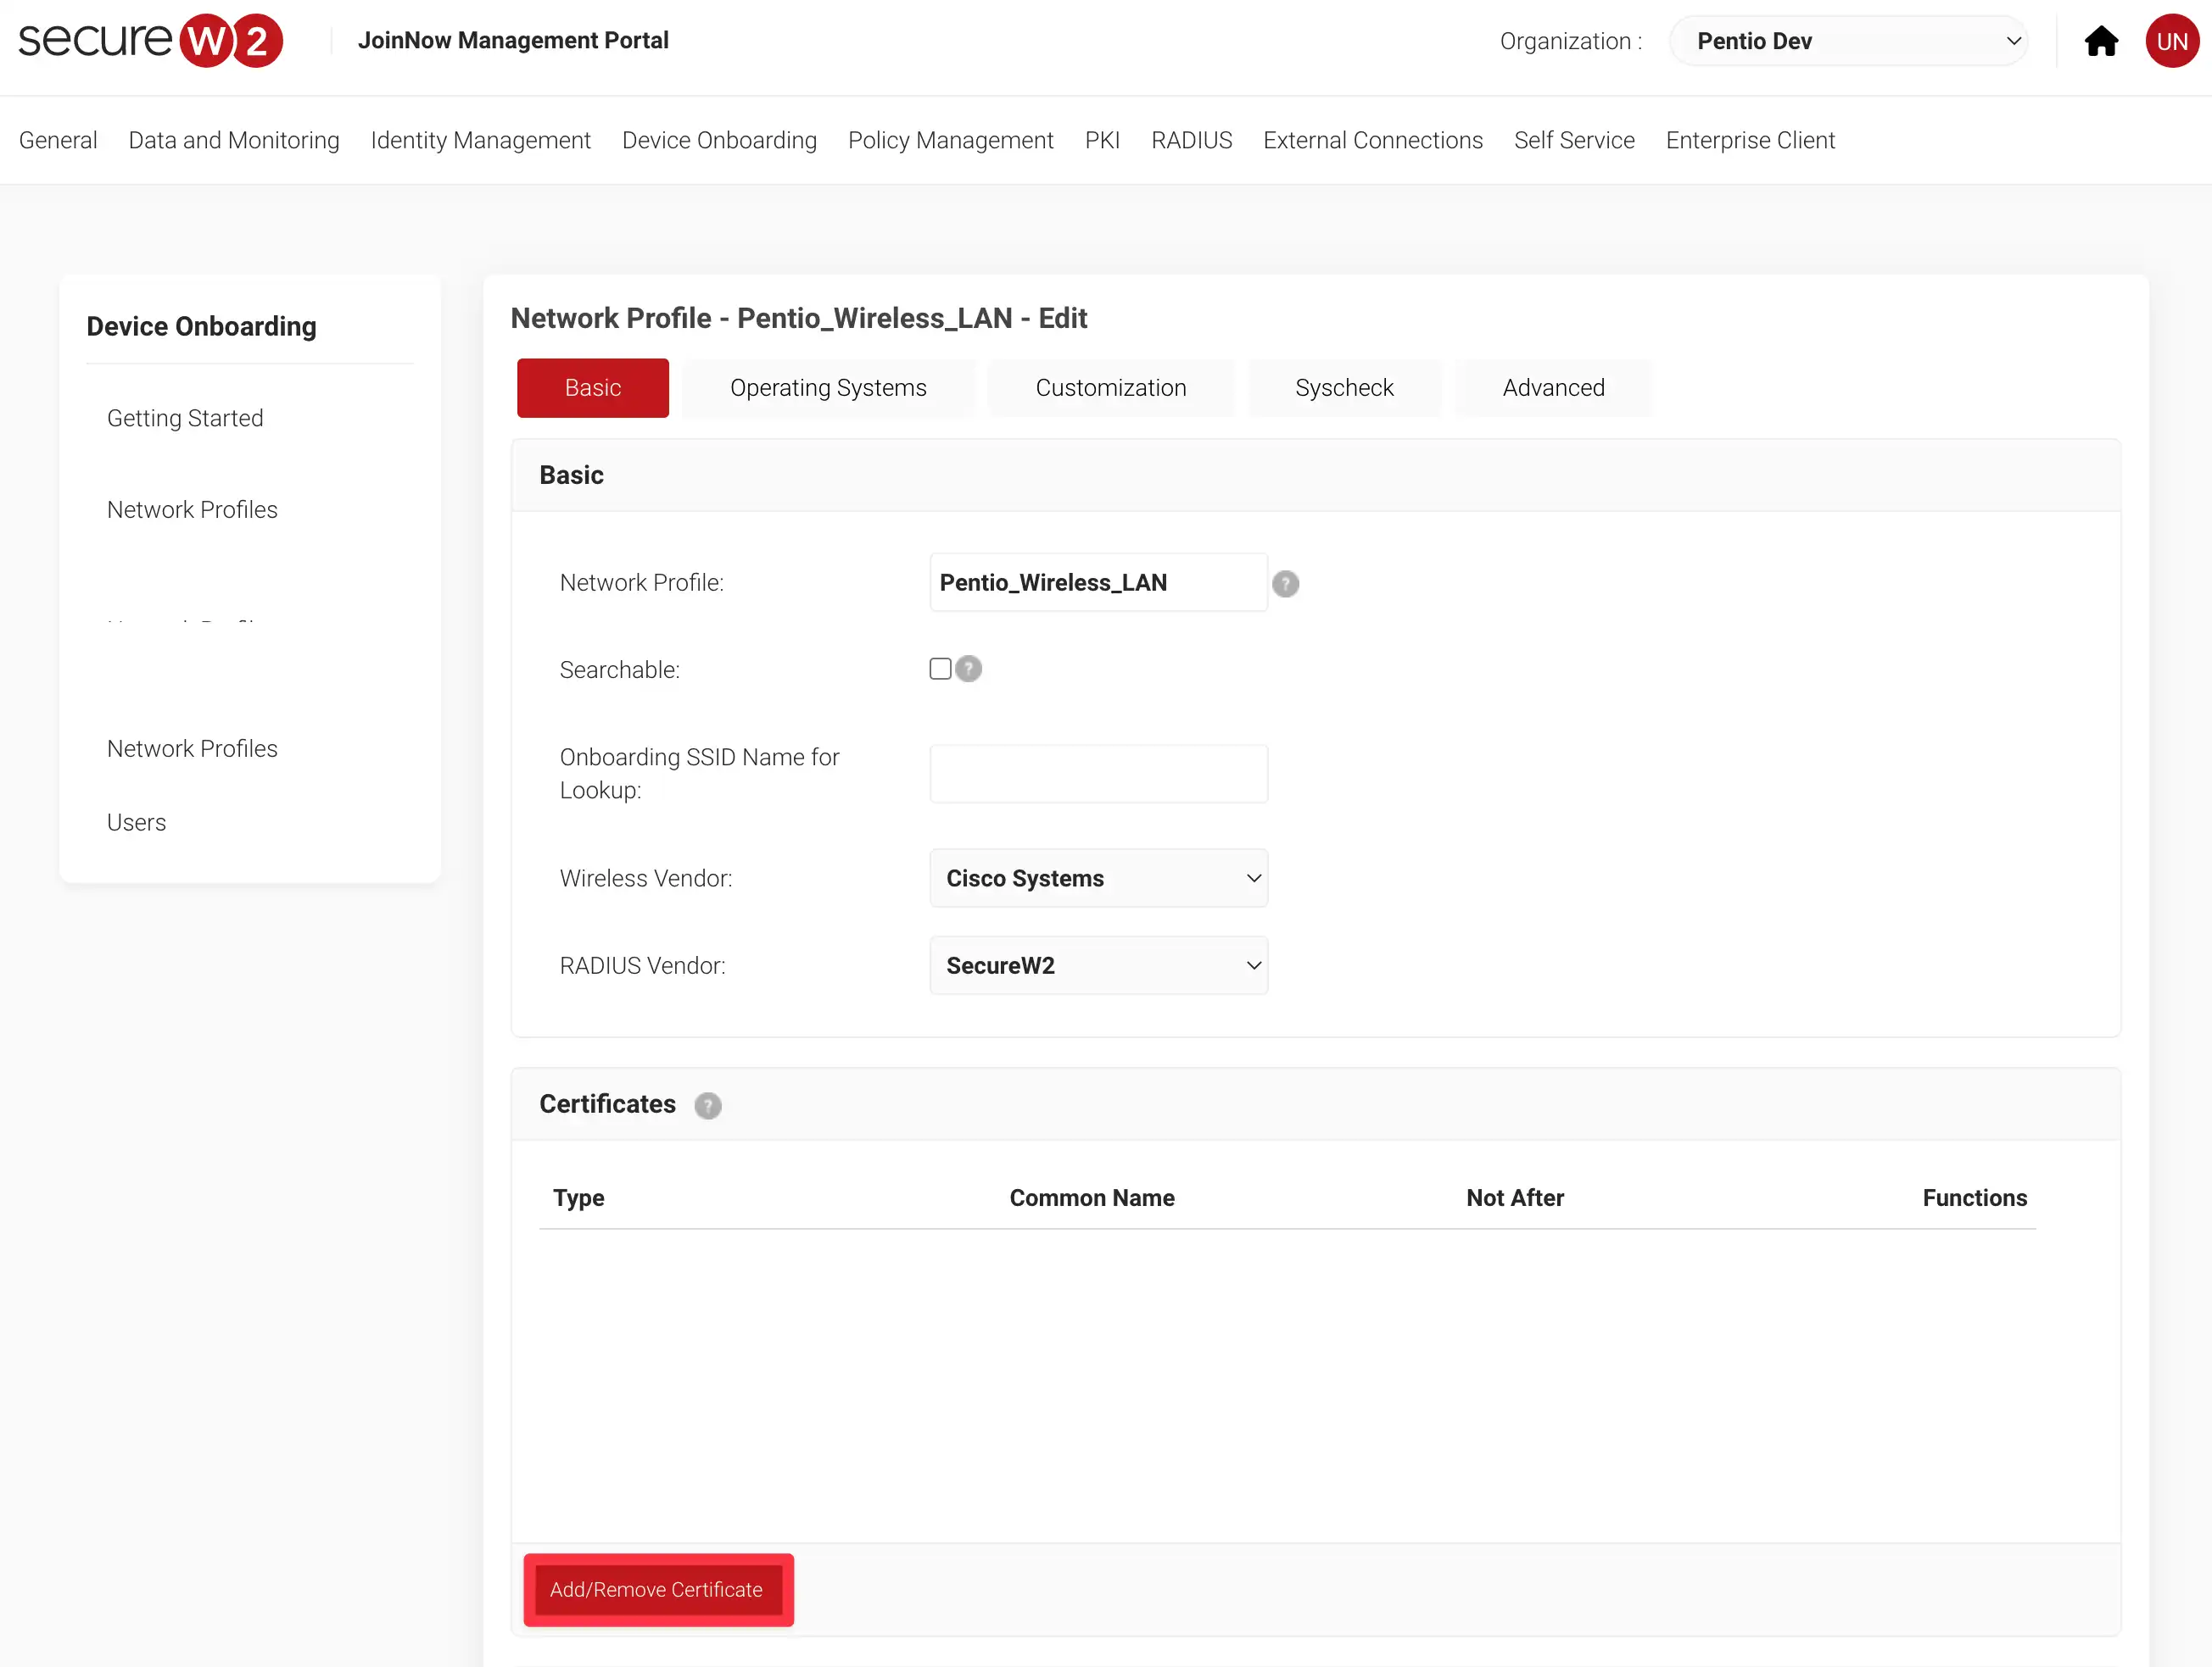Switch to Customization tab
Screen dimensions: 2212x1667
(1111, 388)
